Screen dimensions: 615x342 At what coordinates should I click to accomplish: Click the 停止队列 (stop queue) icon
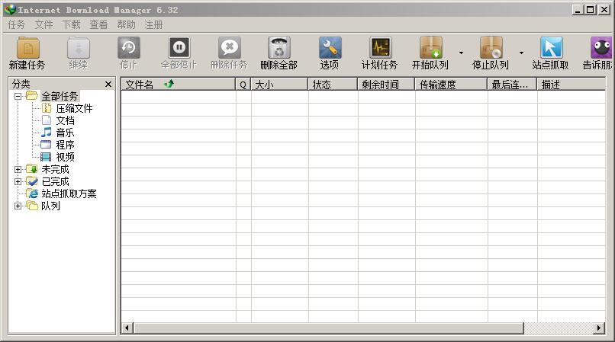point(491,48)
